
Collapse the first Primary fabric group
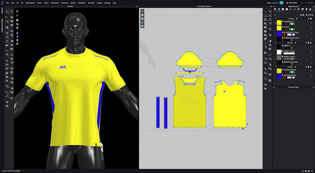pos(276,19)
